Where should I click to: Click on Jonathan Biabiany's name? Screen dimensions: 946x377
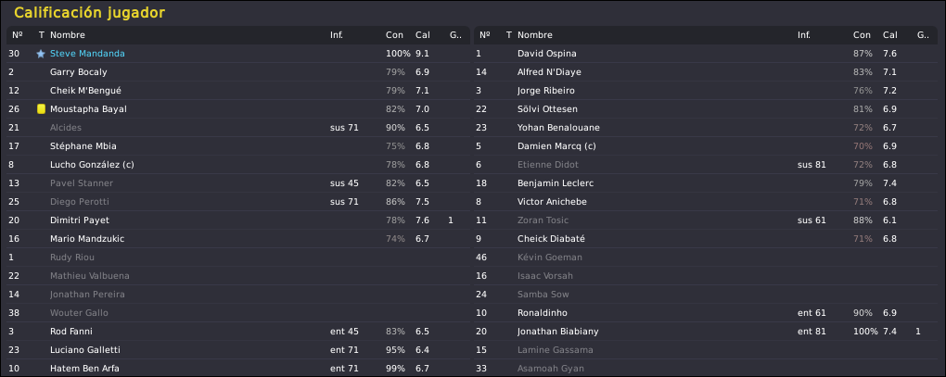click(558, 332)
